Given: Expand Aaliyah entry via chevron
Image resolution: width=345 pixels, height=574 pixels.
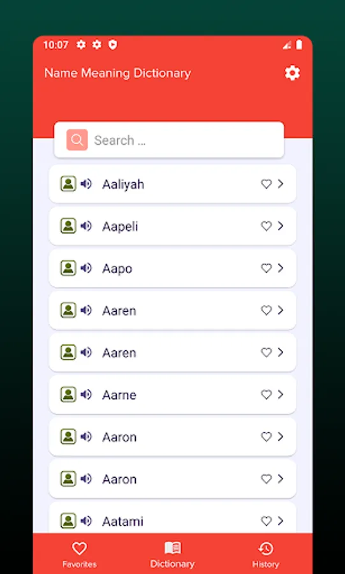Looking at the screenshot, I should pos(281,184).
